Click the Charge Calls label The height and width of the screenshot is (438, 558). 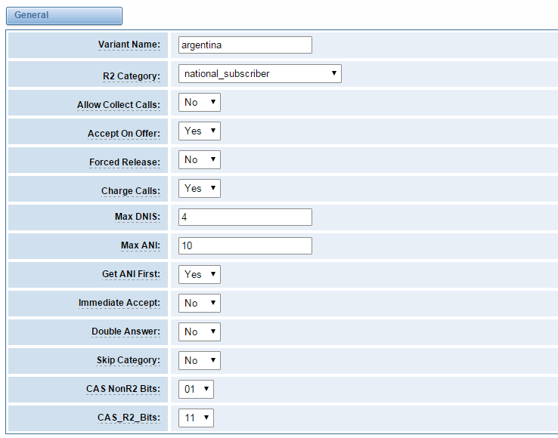point(131,191)
